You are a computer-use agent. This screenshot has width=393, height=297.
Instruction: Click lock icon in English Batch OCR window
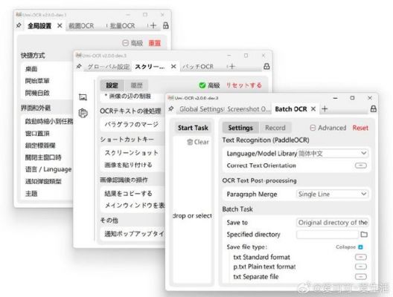click(x=373, y=108)
